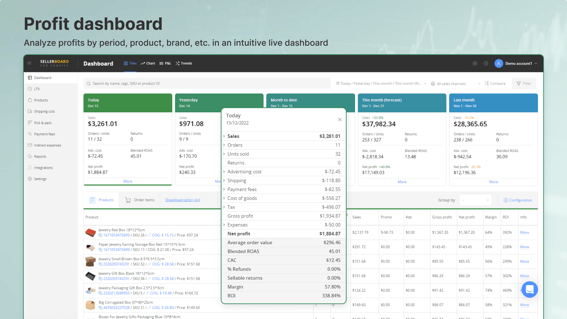Open the LTV sidebar page
This screenshot has height=319, width=567.
[x=37, y=89]
